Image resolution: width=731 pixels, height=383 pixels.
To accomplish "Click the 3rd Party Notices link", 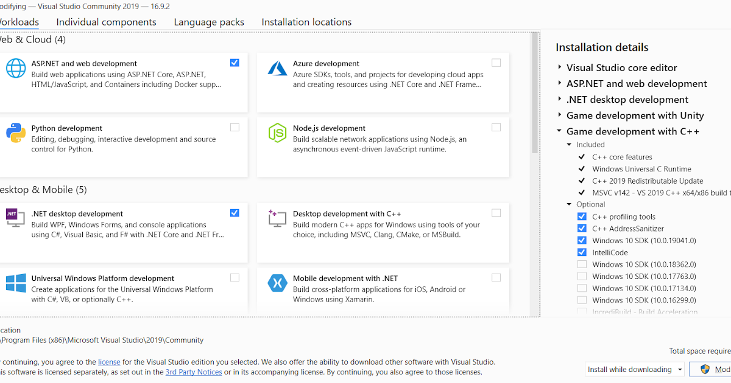I will [x=194, y=371].
